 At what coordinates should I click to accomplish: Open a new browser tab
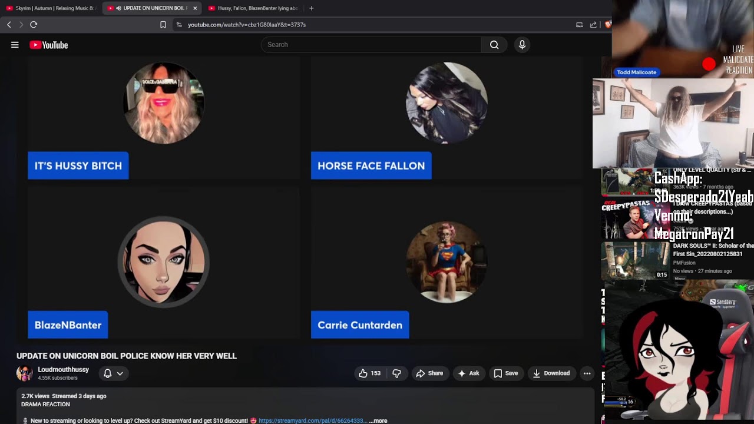tap(311, 8)
